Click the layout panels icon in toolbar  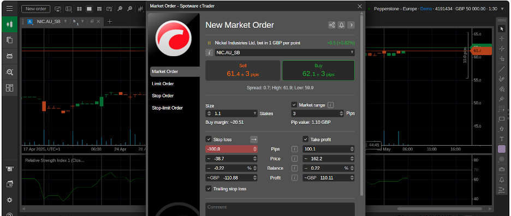click(68, 9)
